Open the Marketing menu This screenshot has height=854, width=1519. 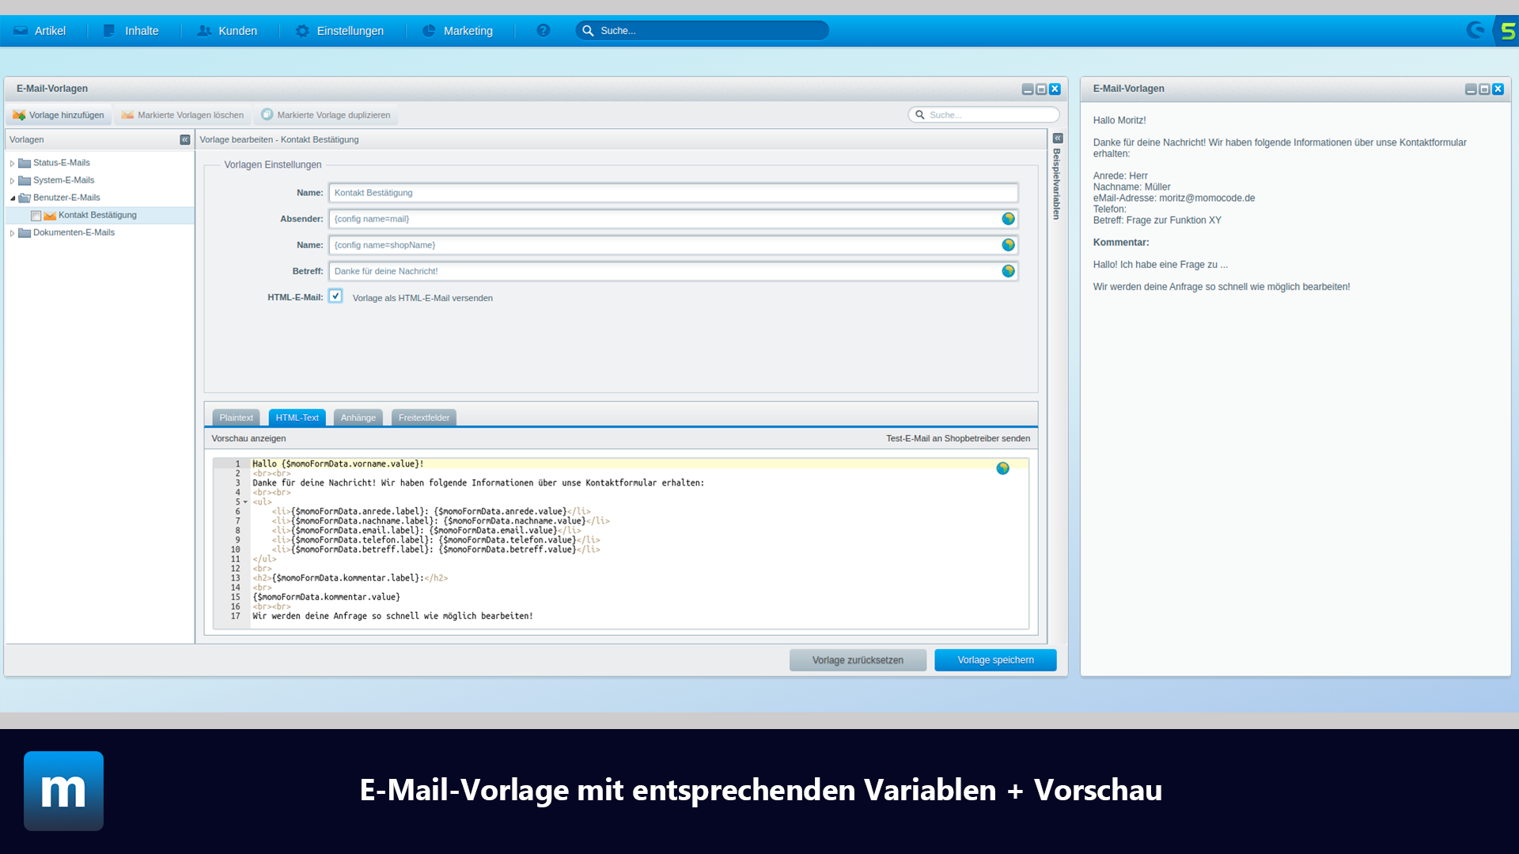coord(458,31)
